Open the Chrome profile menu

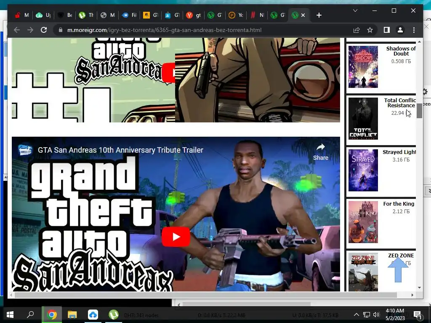point(400,30)
